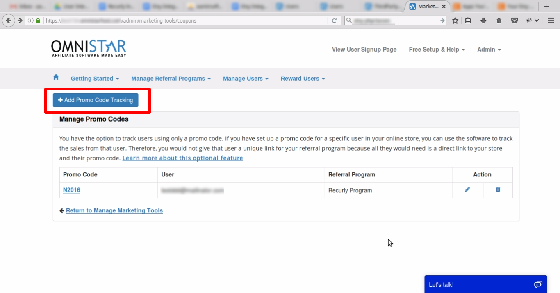Screen dimensions: 560x293
Task: Open the Firefox hamburger menu
Action: coord(551,20)
